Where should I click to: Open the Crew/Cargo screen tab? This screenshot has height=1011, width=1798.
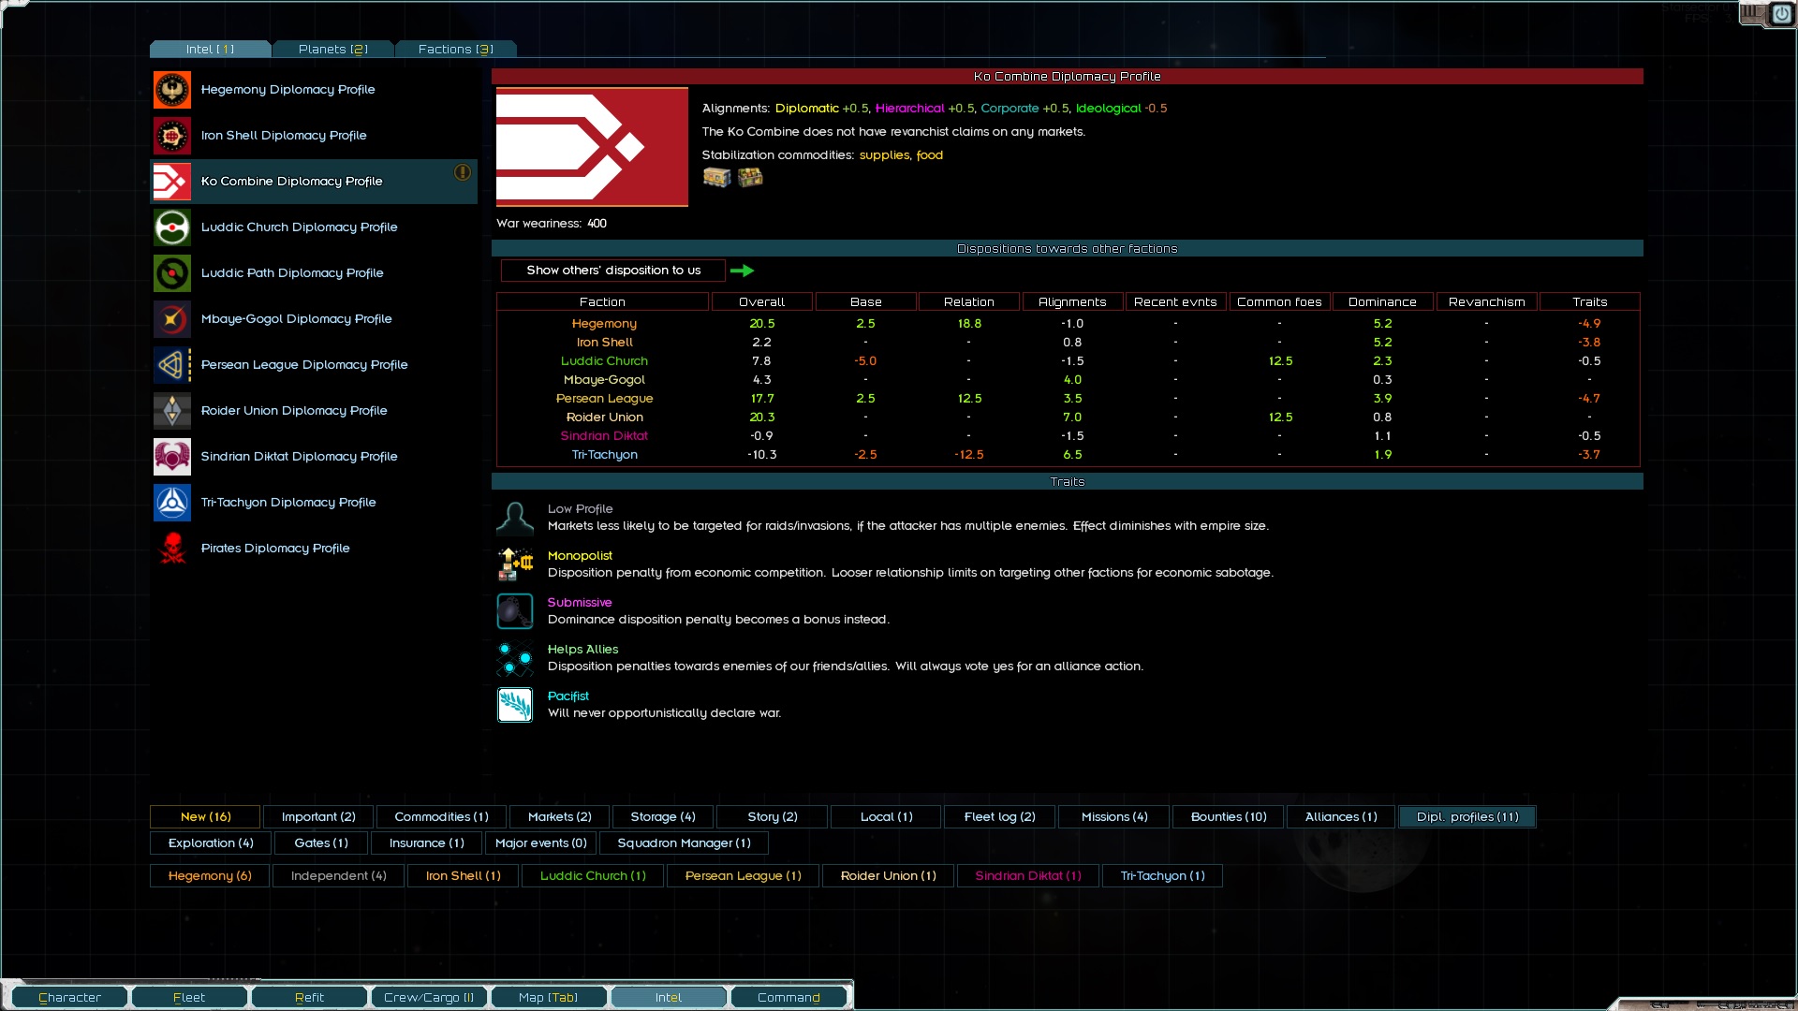(429, 998)
